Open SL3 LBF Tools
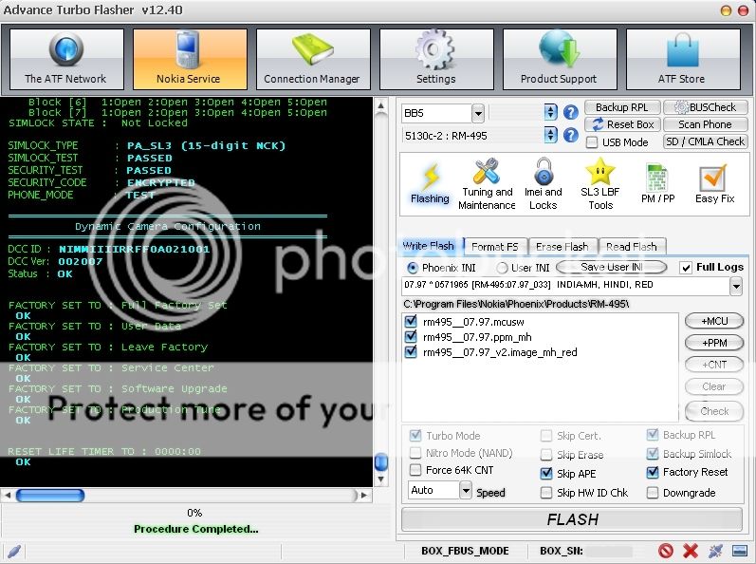Viewport: 756px width, 564px height. coord(600,185)
